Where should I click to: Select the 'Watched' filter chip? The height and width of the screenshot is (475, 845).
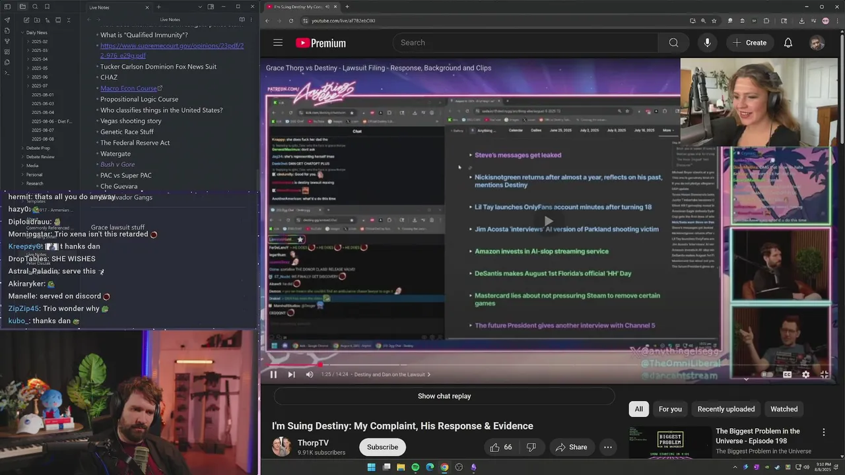(x=784, y=409)
